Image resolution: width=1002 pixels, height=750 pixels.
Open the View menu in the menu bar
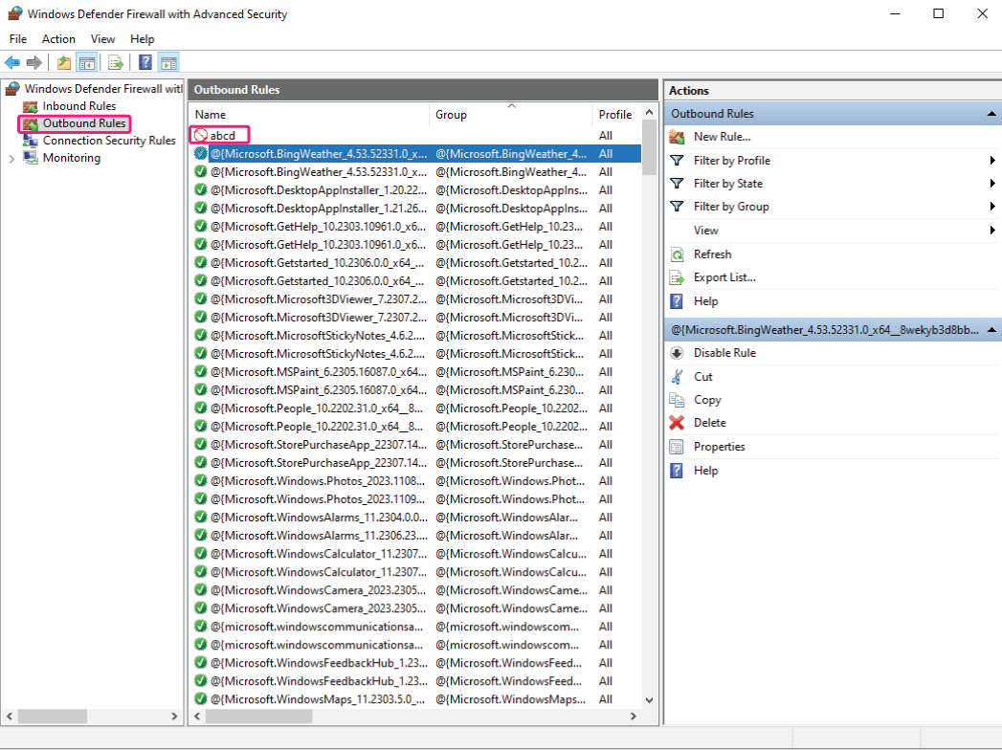coord(102,39)
